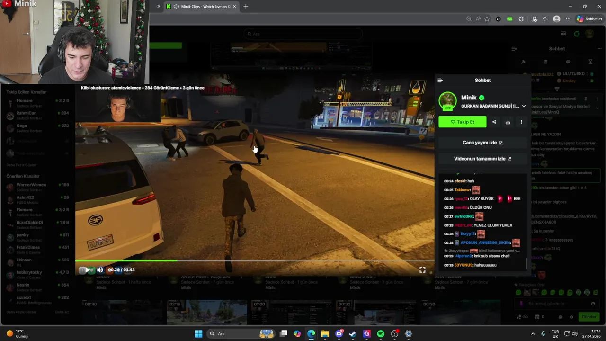Image resolution: width=606 pixels, height=341 pixels.
Task: Open Minik's channel avatar with LIVE badge
Action: click(447, 101)
